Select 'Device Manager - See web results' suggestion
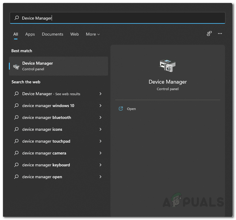Viewport: 236px width, 220px height. pyautogui.click(x=58, y=94)
